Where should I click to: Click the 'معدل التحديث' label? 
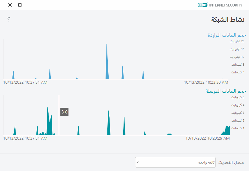coord(231,162)
